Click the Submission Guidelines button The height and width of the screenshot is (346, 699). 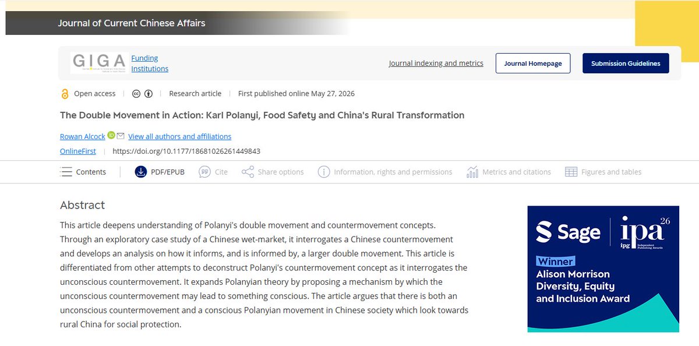626,63
